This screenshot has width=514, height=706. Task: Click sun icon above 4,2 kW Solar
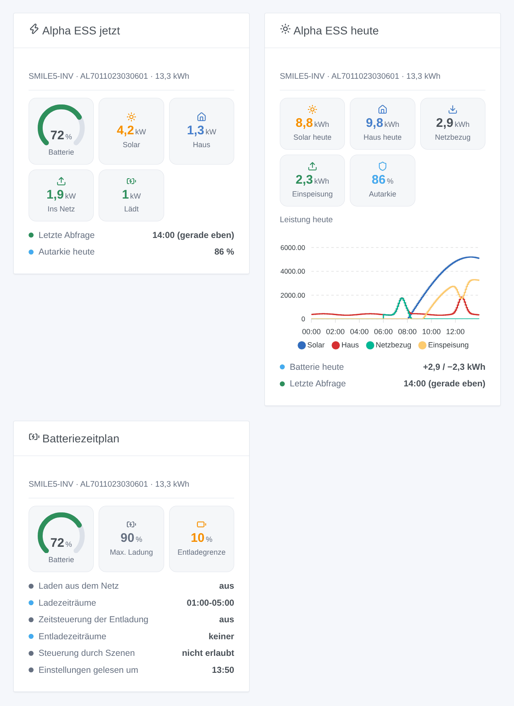131,117
